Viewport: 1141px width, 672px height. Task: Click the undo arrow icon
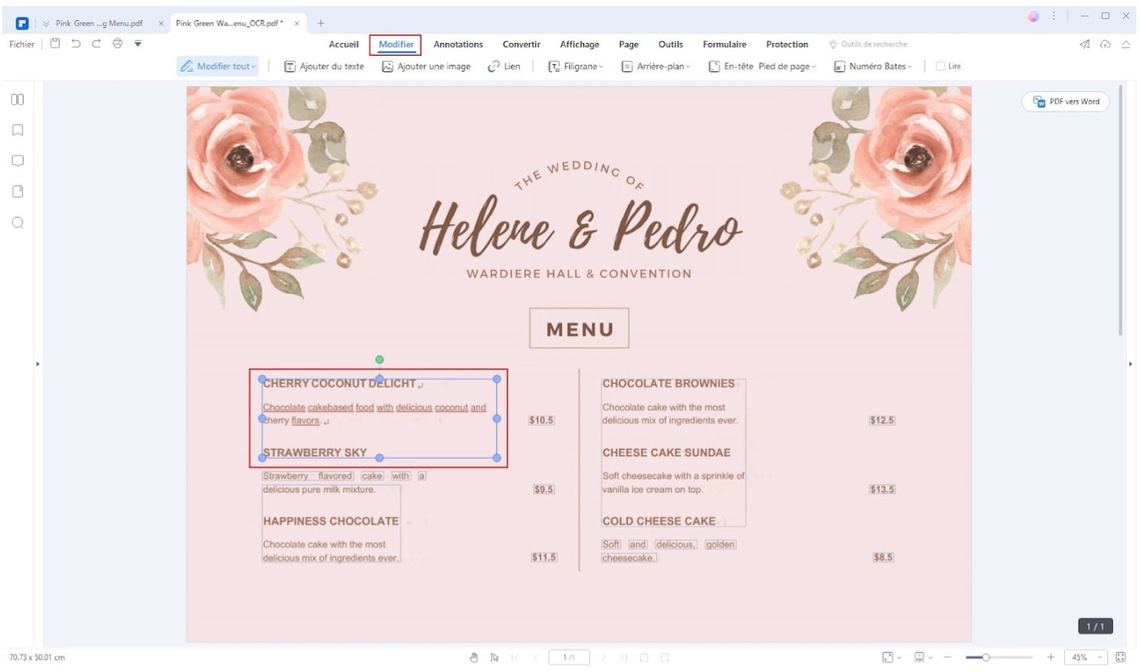tap(75, 44)
